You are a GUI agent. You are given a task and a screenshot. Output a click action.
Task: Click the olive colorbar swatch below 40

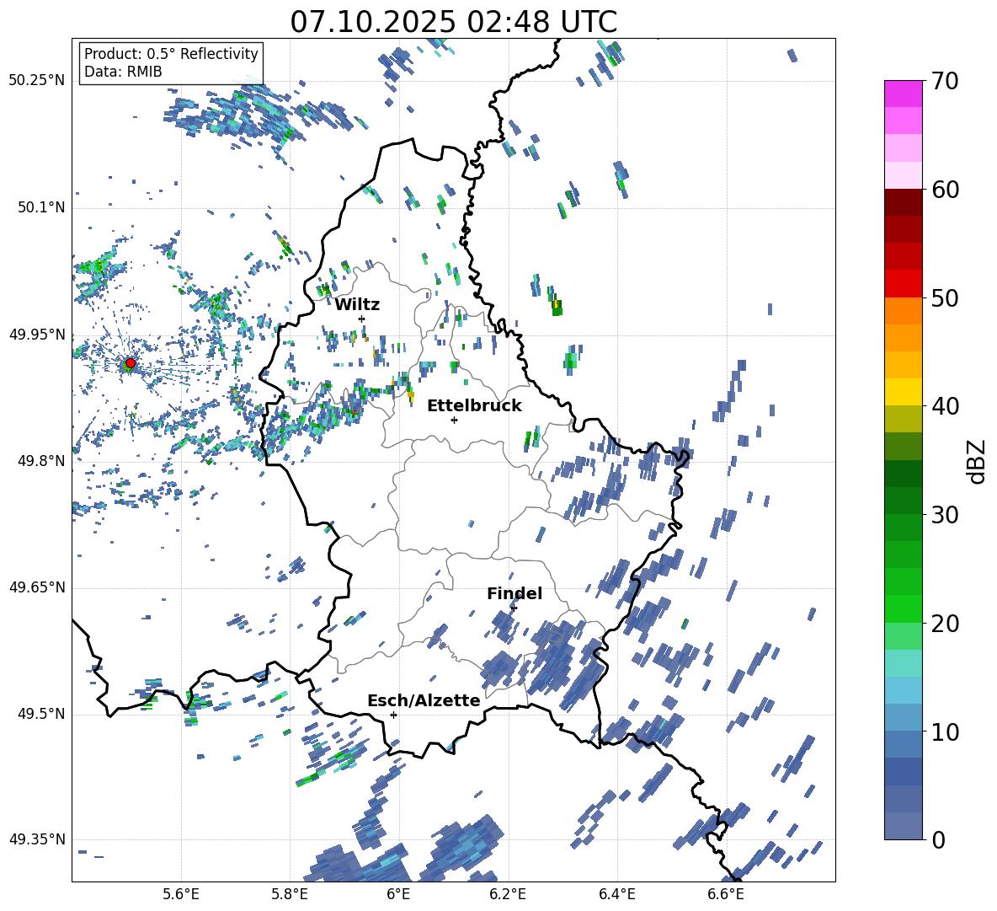click(x=903, y=419)
